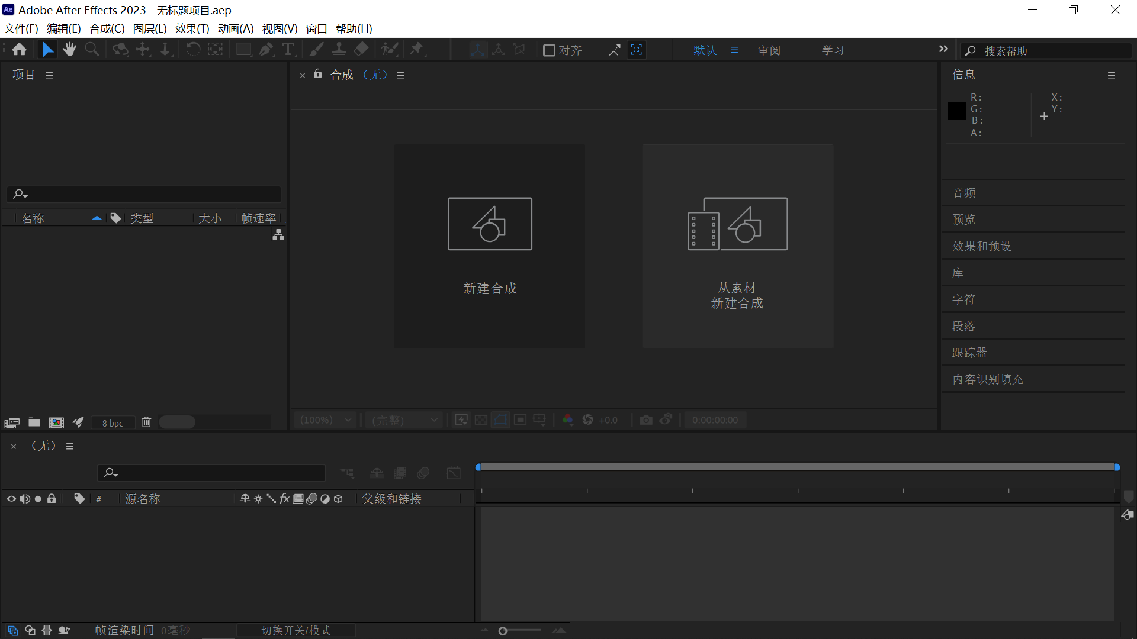Toggle the render time pane button
Image resolution: width=1137 pixels, height=639 pixels.
(64, 631)
